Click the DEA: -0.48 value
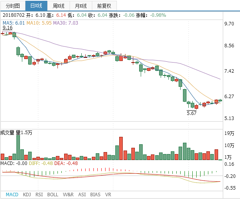This screenshot has height=199, width=240. tap(66, 163)
